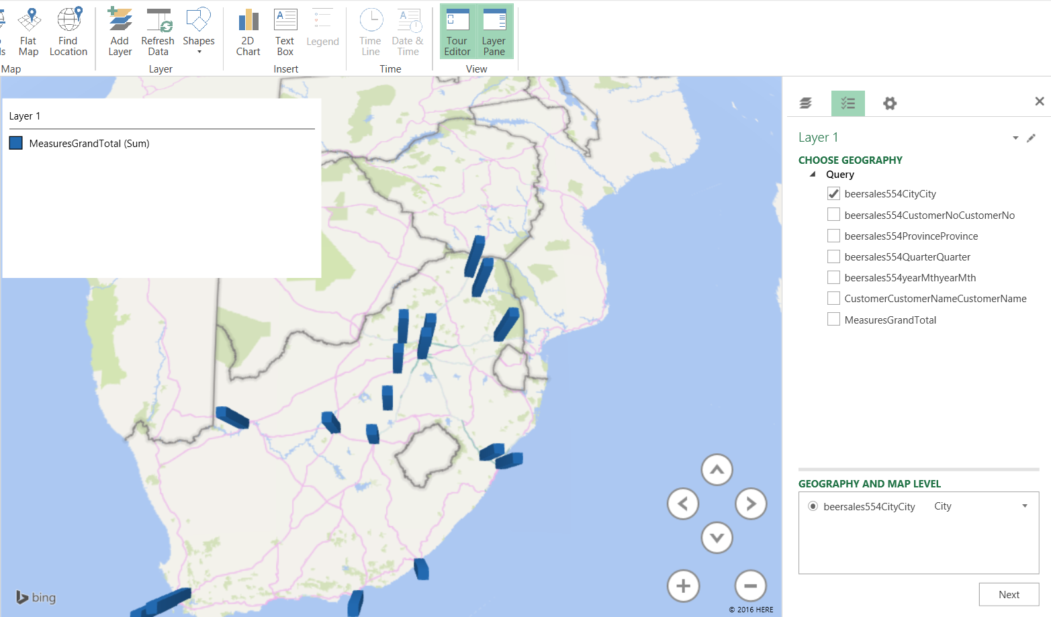Switch to the layer list tab
This screenshot has height=617, width=1051.
806,103
